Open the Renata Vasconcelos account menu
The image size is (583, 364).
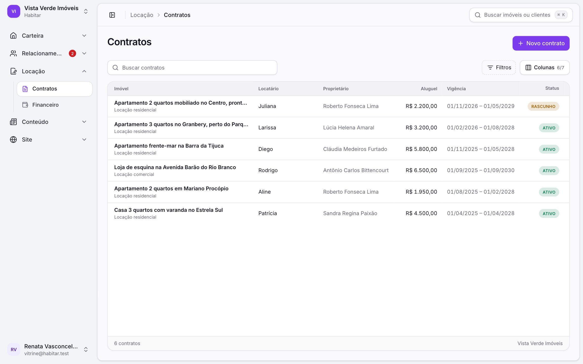pos(48,349)
